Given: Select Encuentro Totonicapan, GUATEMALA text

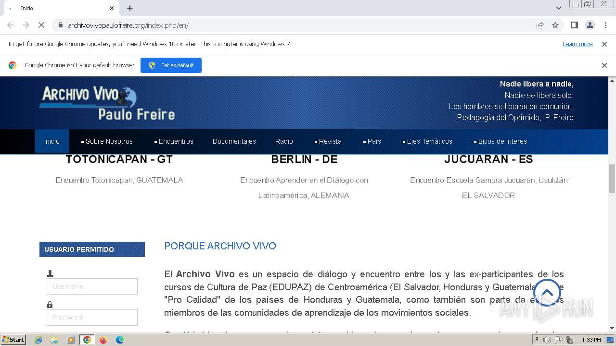Looking at the screenshot, I should click(119, 180).
